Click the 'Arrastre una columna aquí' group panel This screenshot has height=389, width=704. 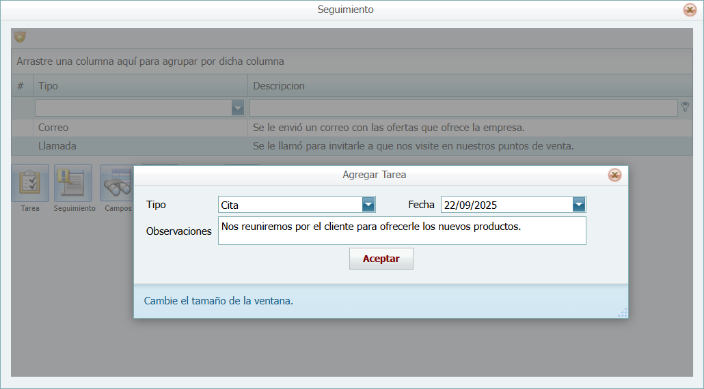pos(351,61)
